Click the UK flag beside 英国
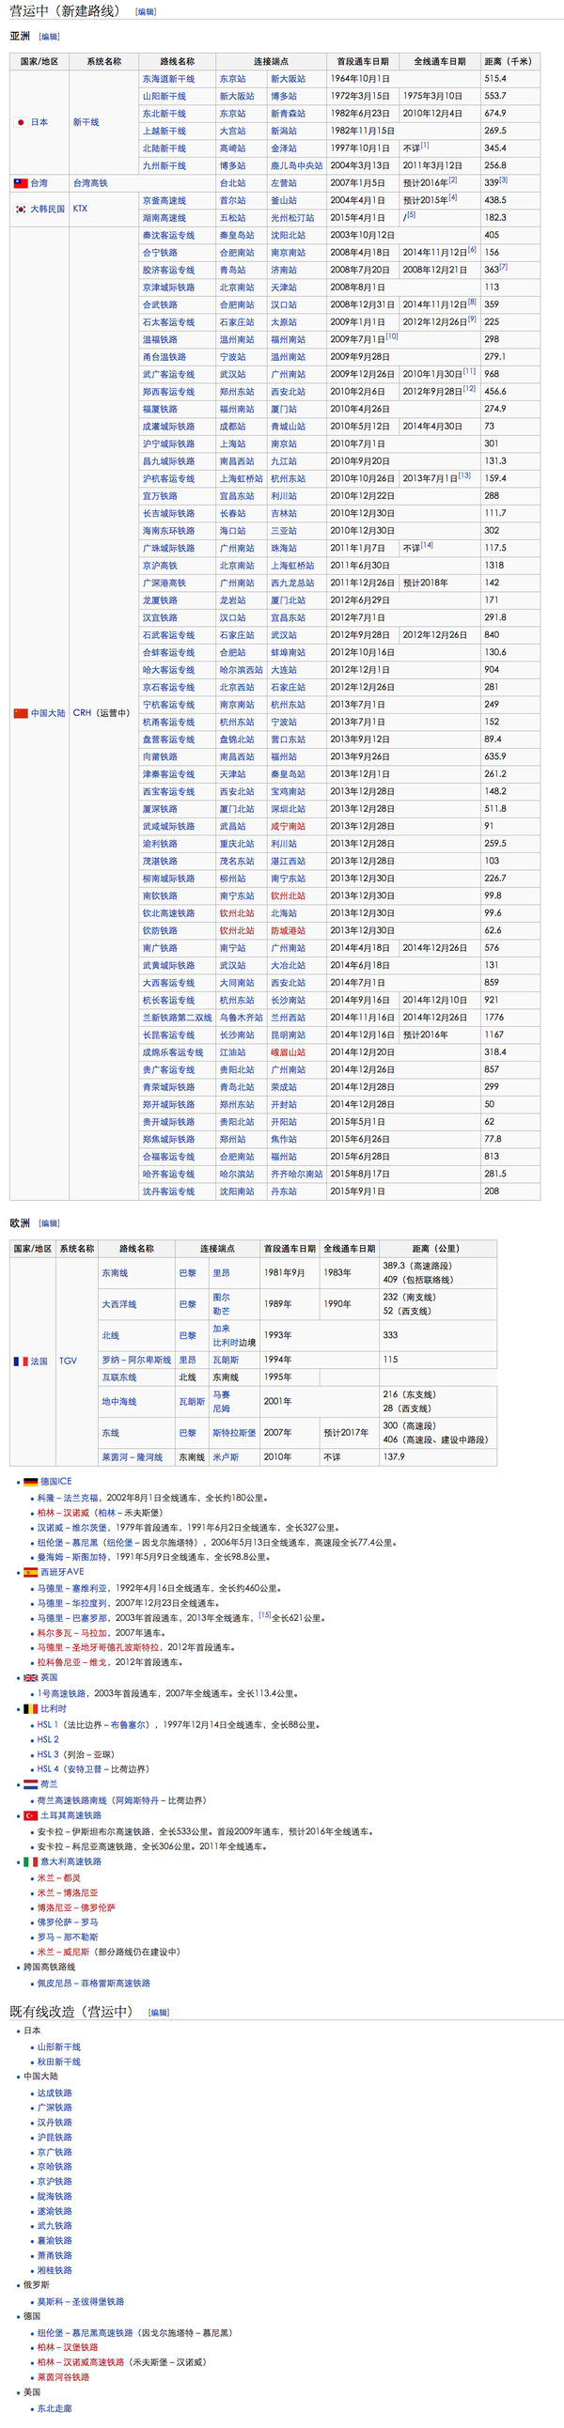564x2428 pixels. click(x=31, y=1678)
